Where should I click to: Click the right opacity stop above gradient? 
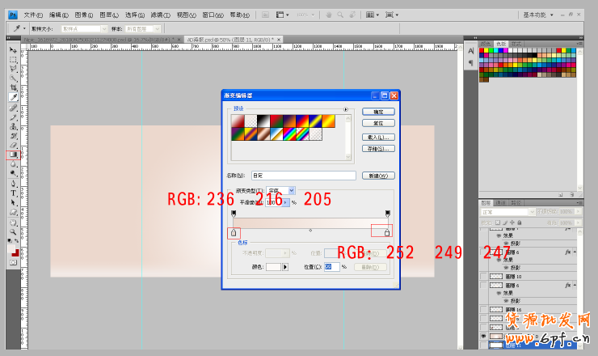[389, 214]
